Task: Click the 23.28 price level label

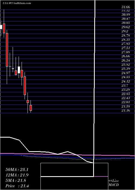Action: 126,90
